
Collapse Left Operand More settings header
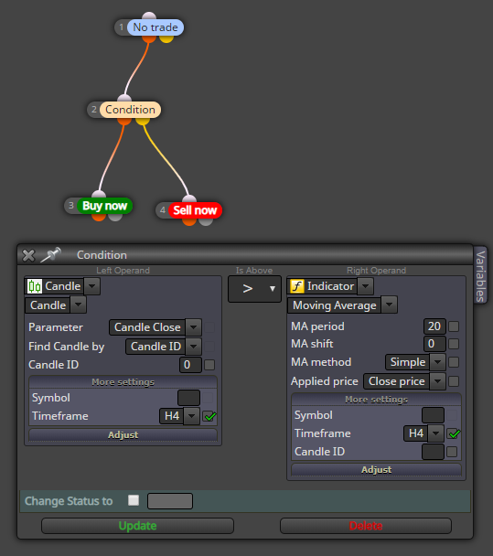tap(123, 382)
